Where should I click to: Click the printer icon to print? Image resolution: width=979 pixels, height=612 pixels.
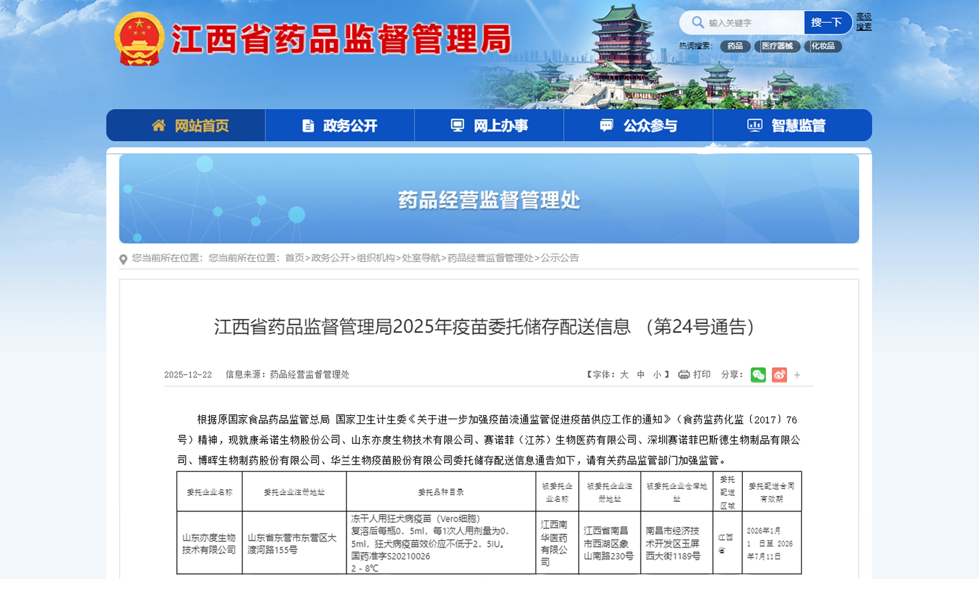click(684, 375)
